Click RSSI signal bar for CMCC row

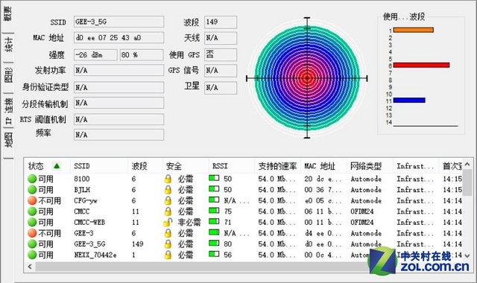tap(214, 210)
